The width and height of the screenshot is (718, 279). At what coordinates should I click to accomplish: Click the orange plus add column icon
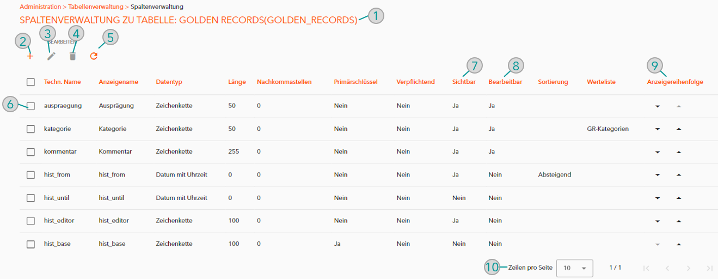tap(30, 56)
